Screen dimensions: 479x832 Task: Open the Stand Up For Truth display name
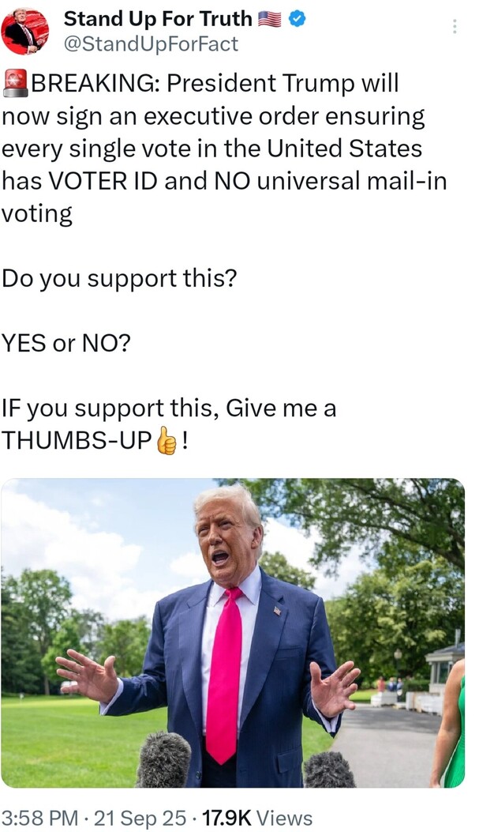coord(158,19)
